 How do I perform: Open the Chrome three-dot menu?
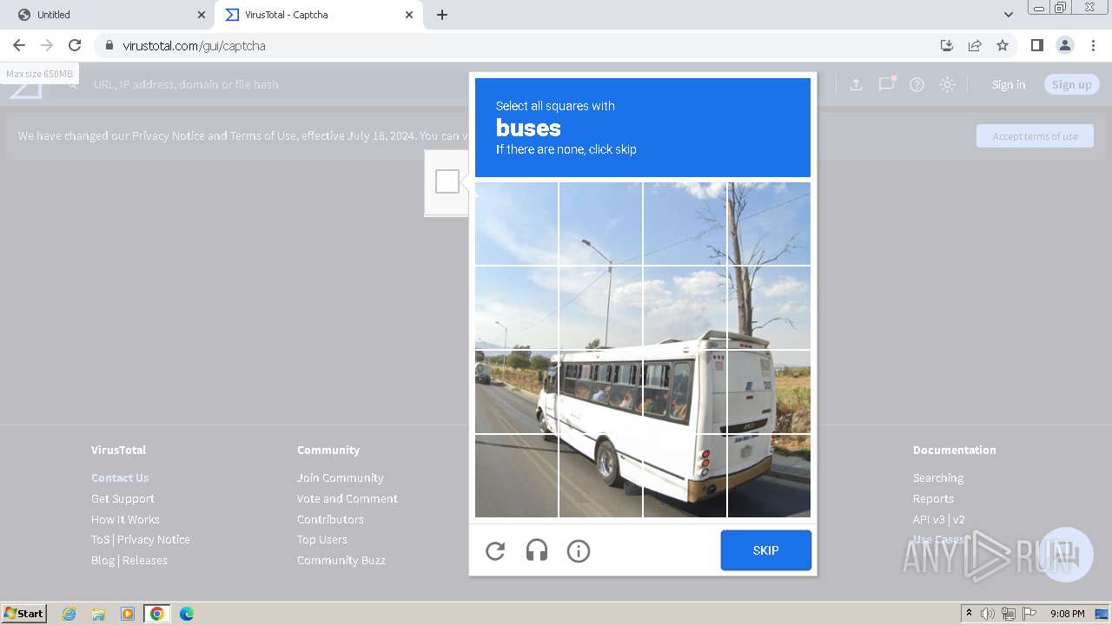(1093, 45)
